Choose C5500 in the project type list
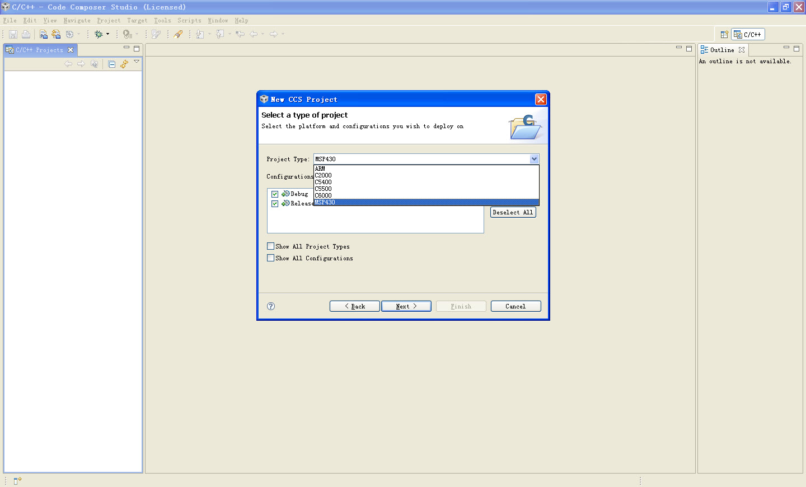The width and height of the screenshot is (806, 487). click(426, 189)
